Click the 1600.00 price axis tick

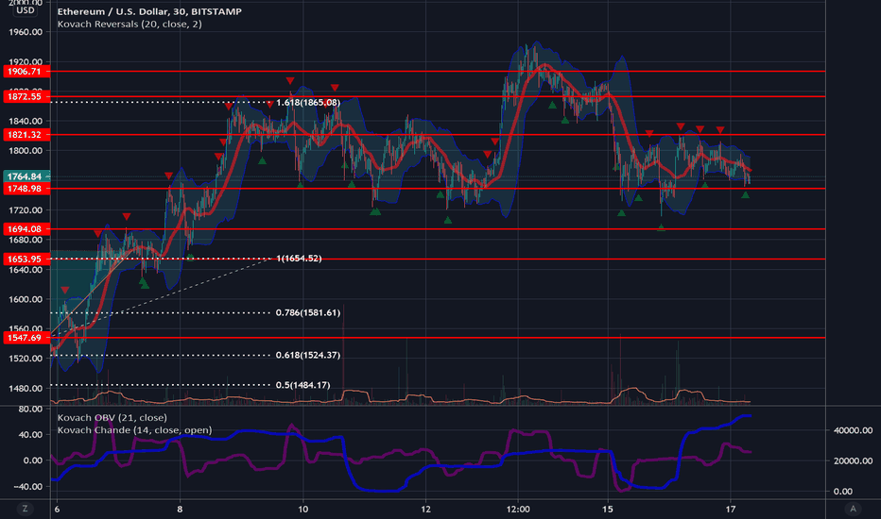(26, 300)
